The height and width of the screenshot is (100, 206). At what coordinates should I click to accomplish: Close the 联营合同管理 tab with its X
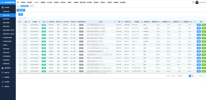pos(28,6)
